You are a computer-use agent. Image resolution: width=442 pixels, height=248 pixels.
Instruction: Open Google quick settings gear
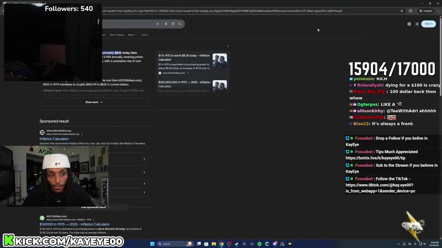pos(409,24)
